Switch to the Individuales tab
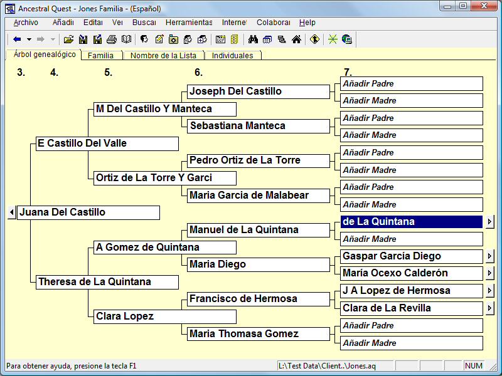The width and height of the screenshot is (502, 376). tap(232, 56)
